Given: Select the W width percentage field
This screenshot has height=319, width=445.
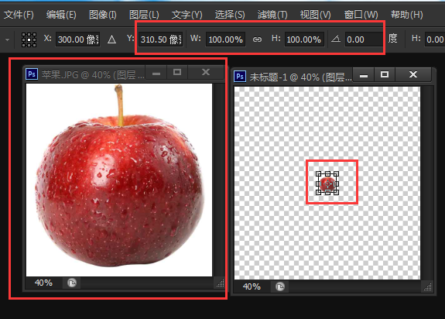Looking at the screenshot, I should (226, 39).
